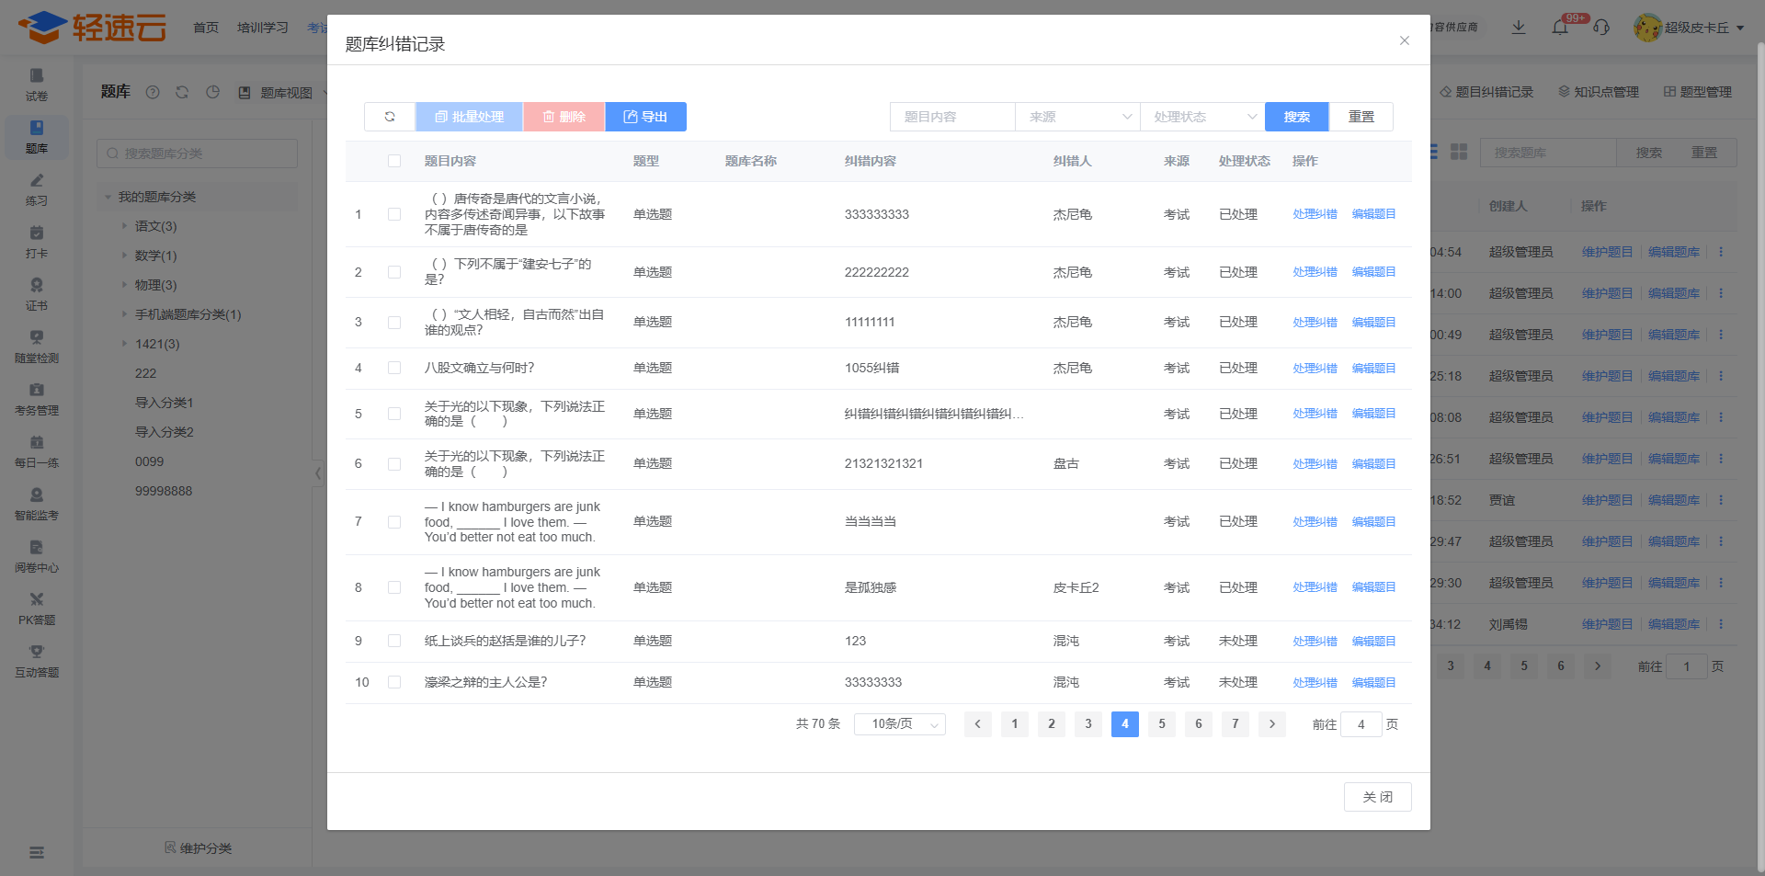Click 处理纠错 link for row 10

click(1315, 683)
